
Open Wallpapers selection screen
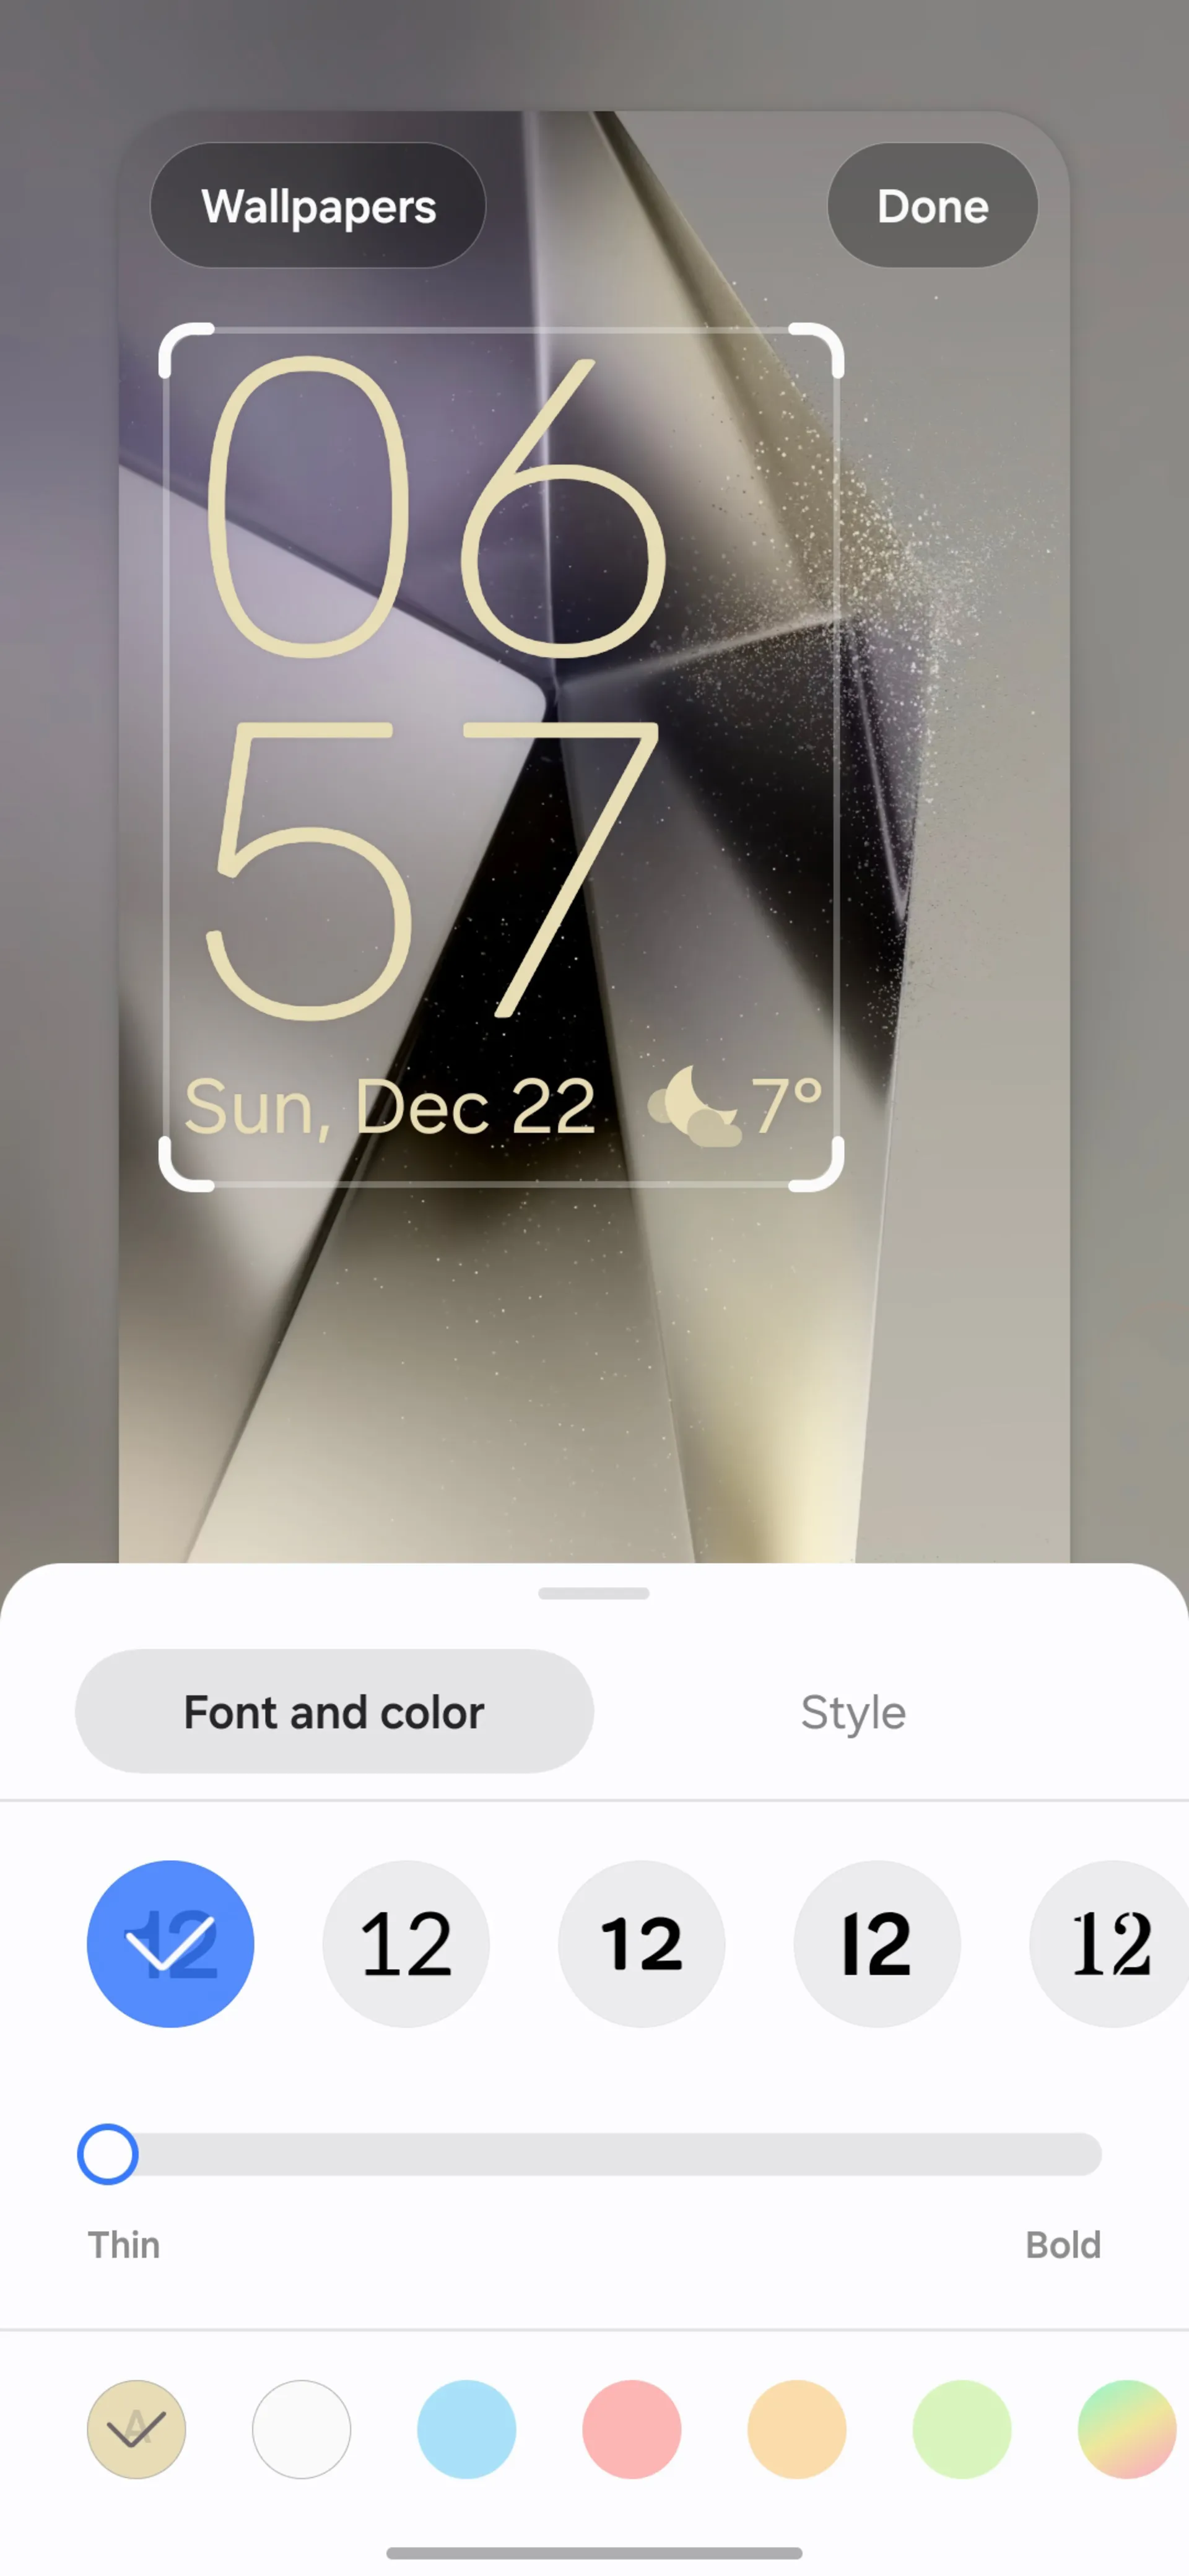(317, 204)
